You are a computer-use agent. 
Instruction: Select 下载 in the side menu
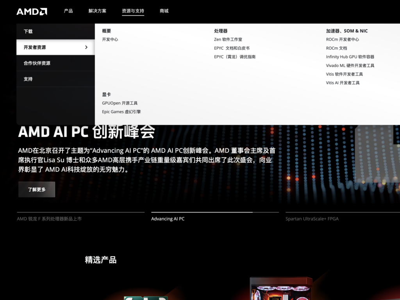(x=28, y=32)
